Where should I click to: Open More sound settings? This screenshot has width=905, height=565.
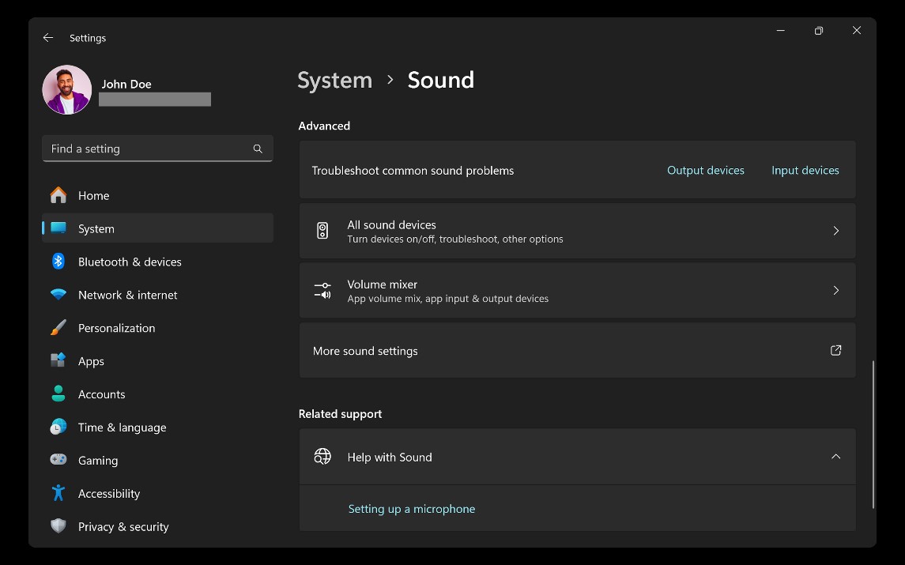click(x=577, y=350)
